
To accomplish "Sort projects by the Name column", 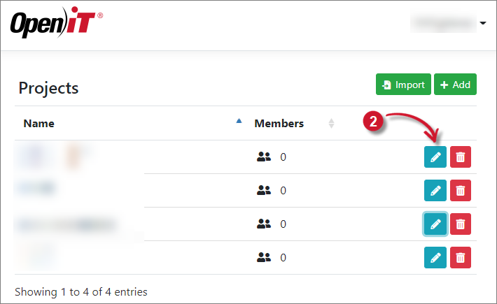I will 39,124.
